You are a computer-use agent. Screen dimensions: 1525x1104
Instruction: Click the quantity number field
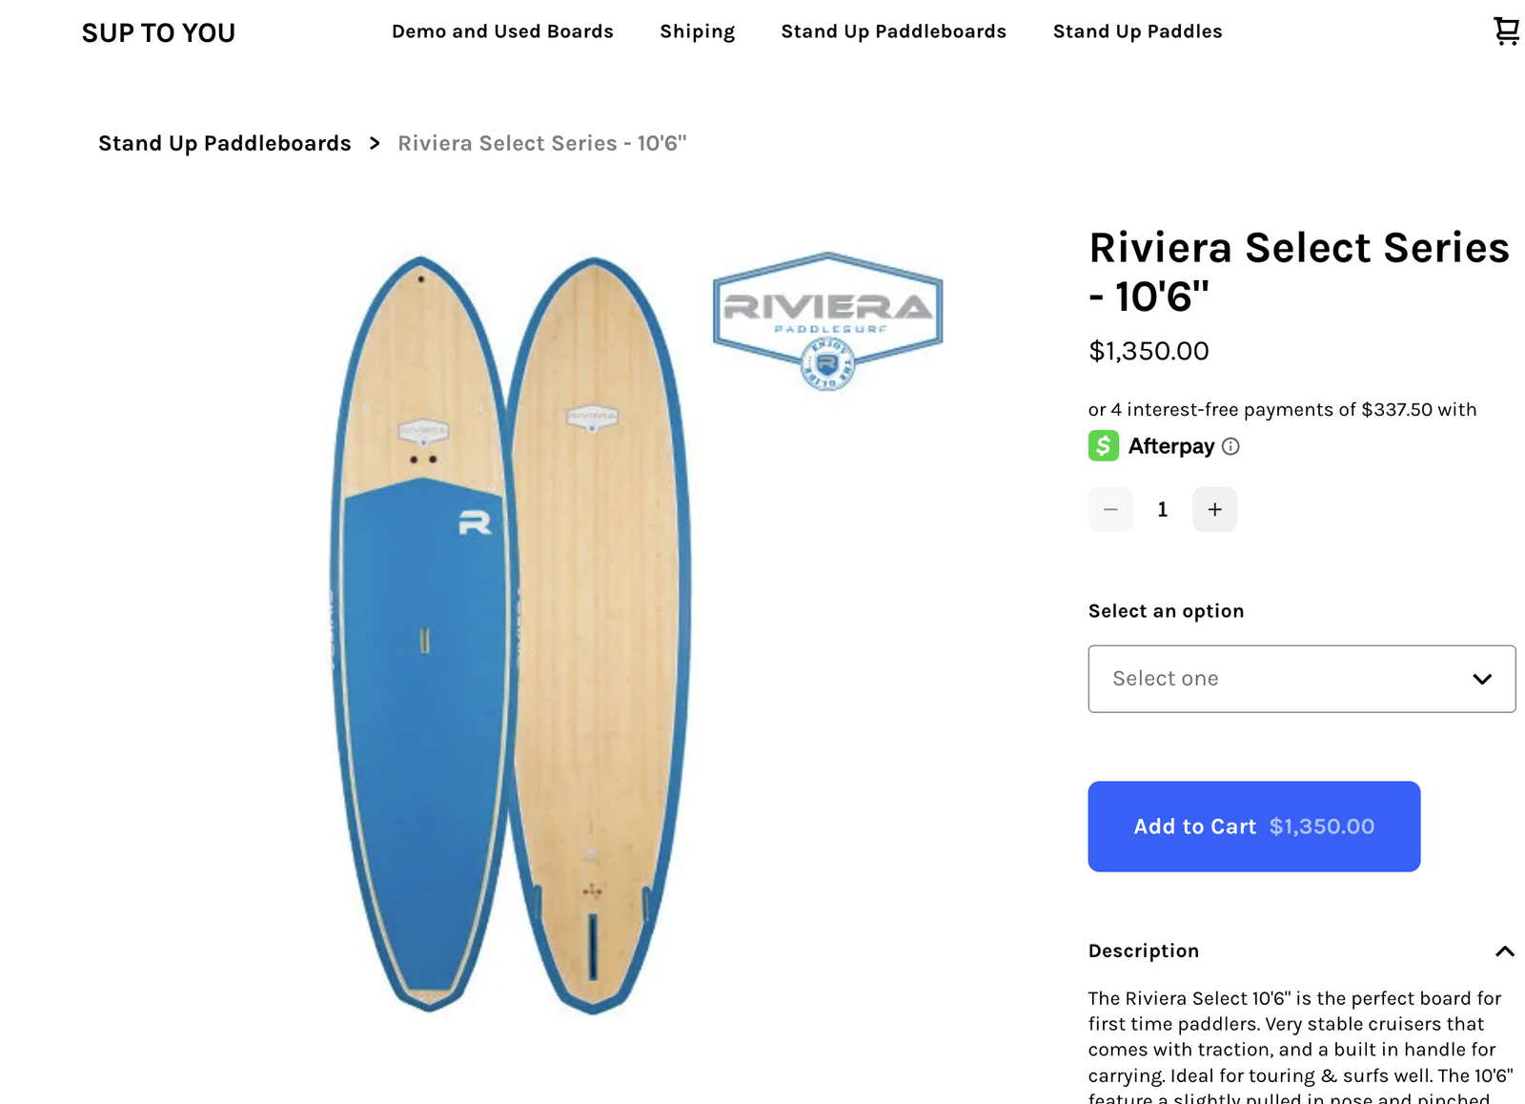tap(1162, 510)
